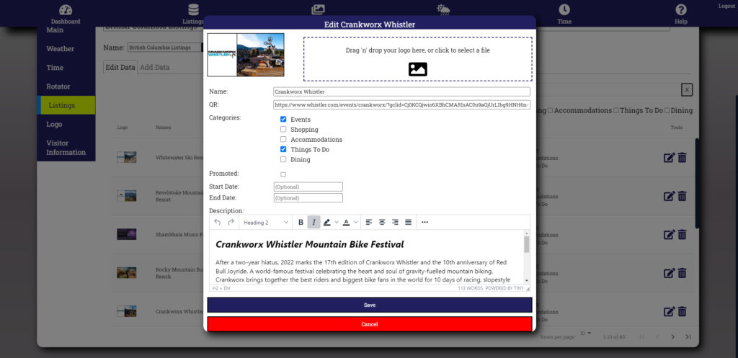Expand text color options arrow
Viewport: 738px width, 358px height.
pyautogui.click(x=356, y=222)
